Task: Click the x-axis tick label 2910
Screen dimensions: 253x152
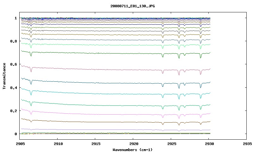Action: click(x=58, y=144)
